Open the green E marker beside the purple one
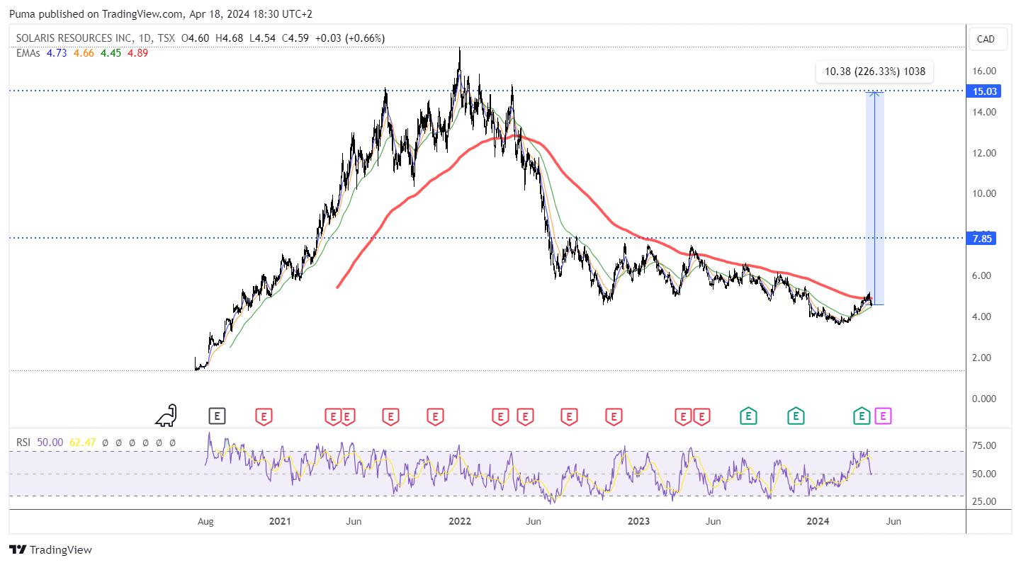 pyautogui.click(x=862, y=416)
